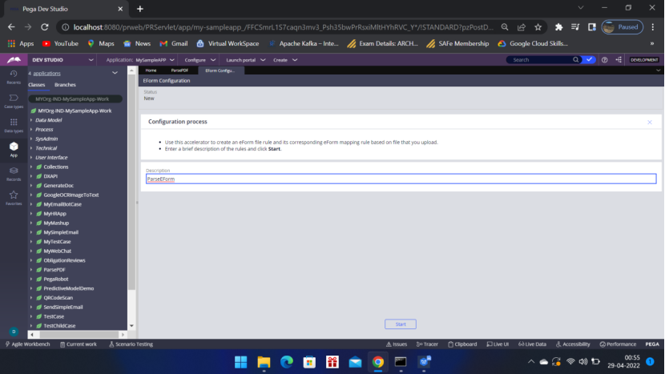This screenshot has width=665, height=374.
Task: Click the search magnifier in Dev Studio
Action: point(575,60)
